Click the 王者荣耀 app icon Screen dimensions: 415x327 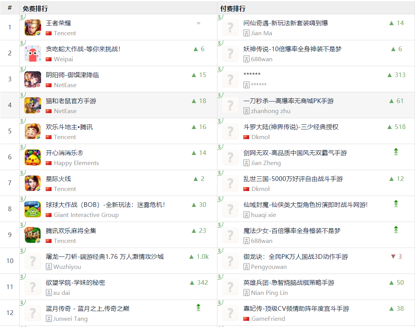33,28
